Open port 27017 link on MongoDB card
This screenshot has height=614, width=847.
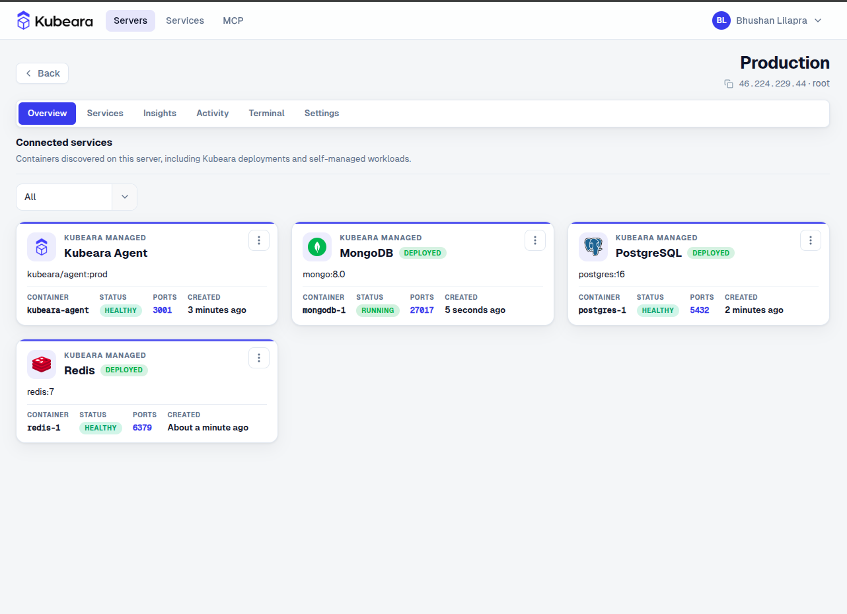[422, 310]
